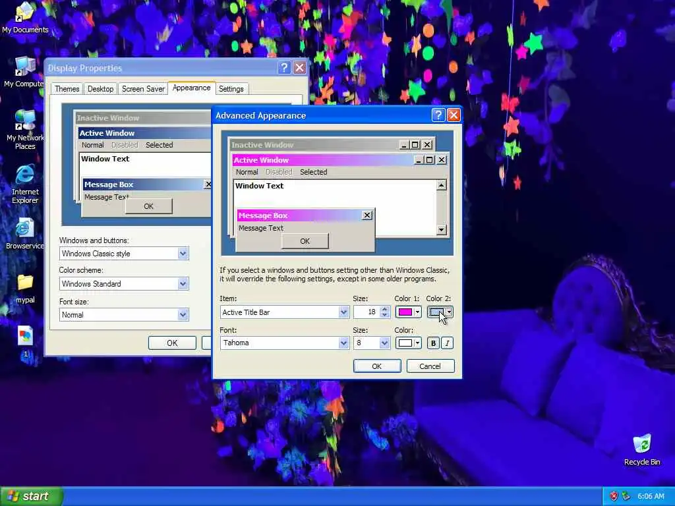Click the Message Text label in preview
Screen dimensions: 675x506
(261, 228)
